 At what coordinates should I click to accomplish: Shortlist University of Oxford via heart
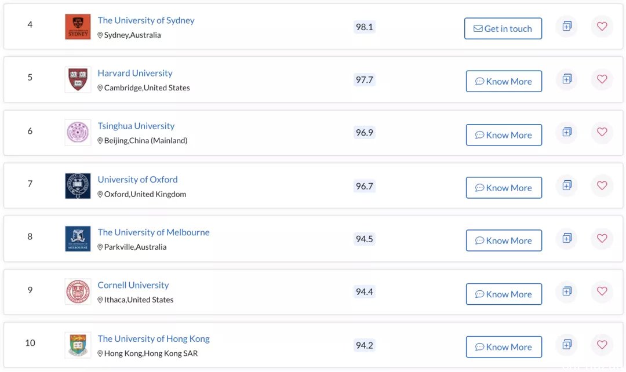(x=602, y=185)
